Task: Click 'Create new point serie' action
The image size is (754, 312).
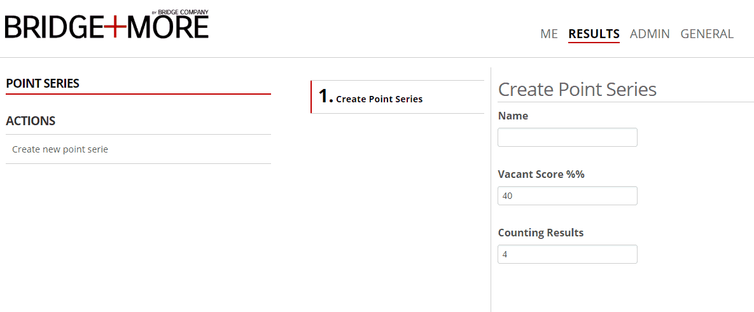Action: coord(60,149)
